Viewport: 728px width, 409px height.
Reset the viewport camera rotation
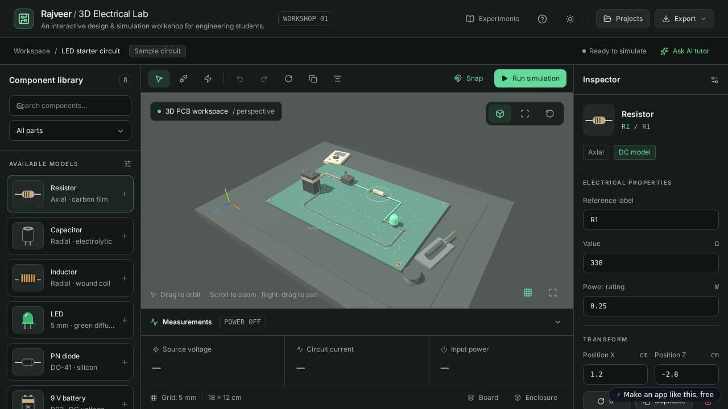click(x=550, y=114)
